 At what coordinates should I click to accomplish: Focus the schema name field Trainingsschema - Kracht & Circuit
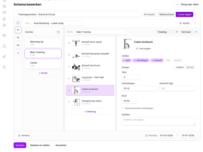tap(78, 14)
